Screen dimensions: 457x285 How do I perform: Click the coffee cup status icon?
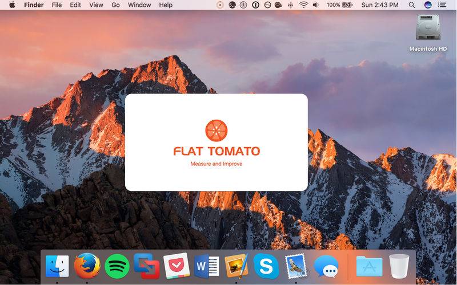pyautogui.click(x=278, y=5)
